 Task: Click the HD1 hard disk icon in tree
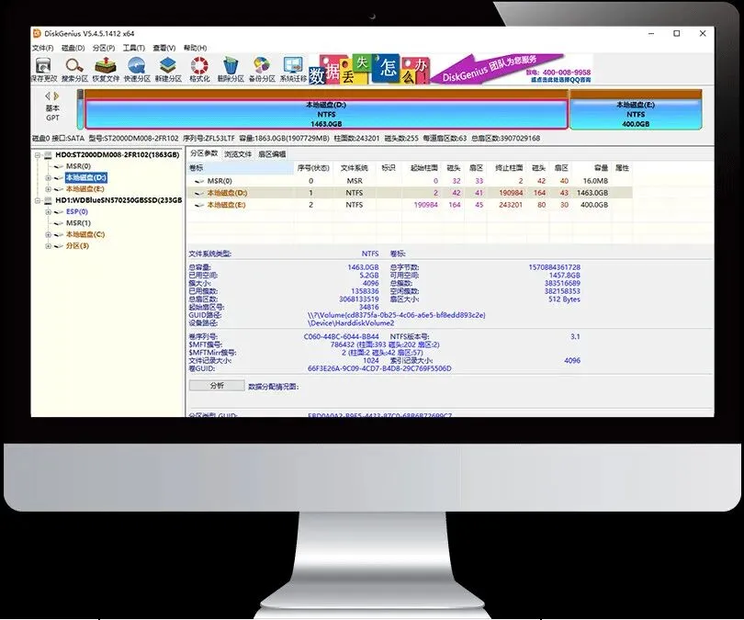pyautogui.click(x=48, y=200)
